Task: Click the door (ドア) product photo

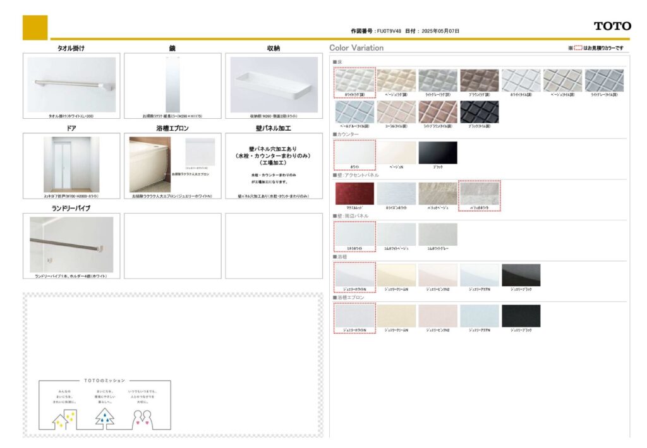Action: pos(71,164)
